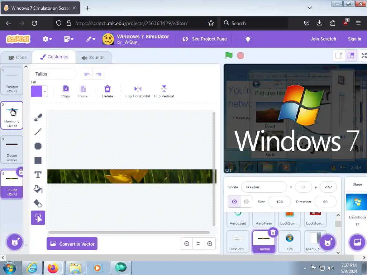This screenshot has height=275, width=367.
Task: Delete the Taskbar sprite via its trash badge
Action: click(x=273, y=233)
